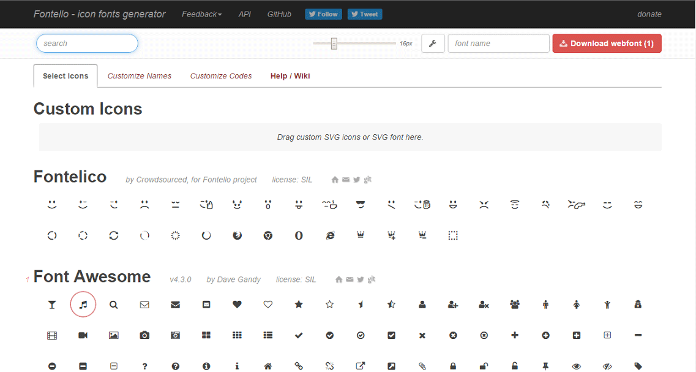Pick the magnifier search icon in Font Awesome
This screenshot has width=696, height=372.
point(114,305)
